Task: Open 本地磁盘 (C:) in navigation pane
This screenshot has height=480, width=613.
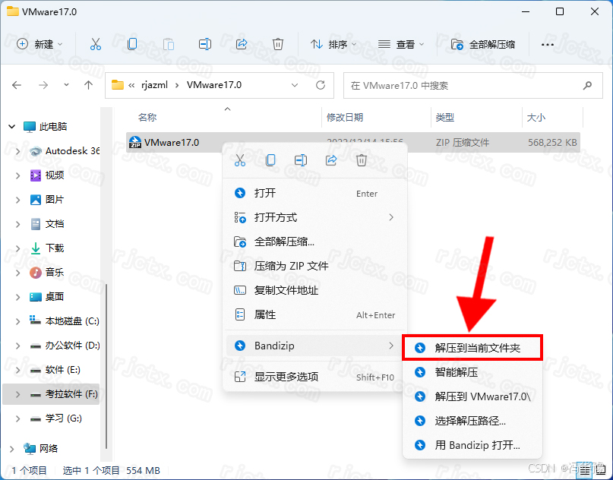Action: 72,321
